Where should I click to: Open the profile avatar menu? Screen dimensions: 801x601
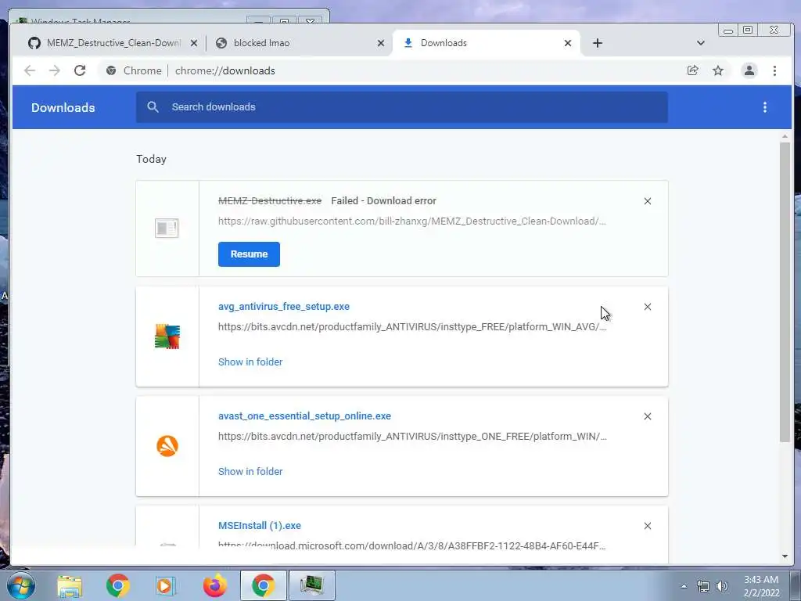[749, 70]
